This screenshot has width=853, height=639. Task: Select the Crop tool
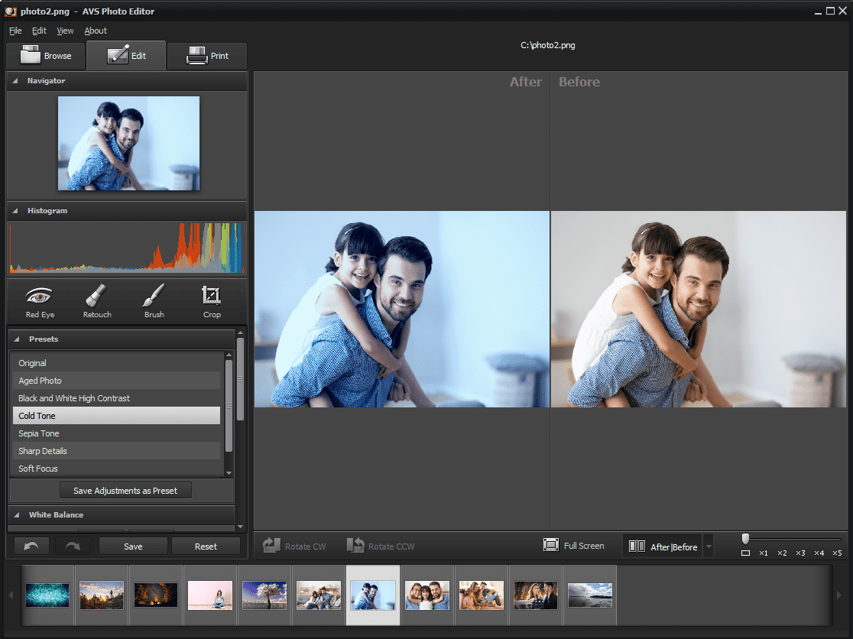click(x=212, y=301)
